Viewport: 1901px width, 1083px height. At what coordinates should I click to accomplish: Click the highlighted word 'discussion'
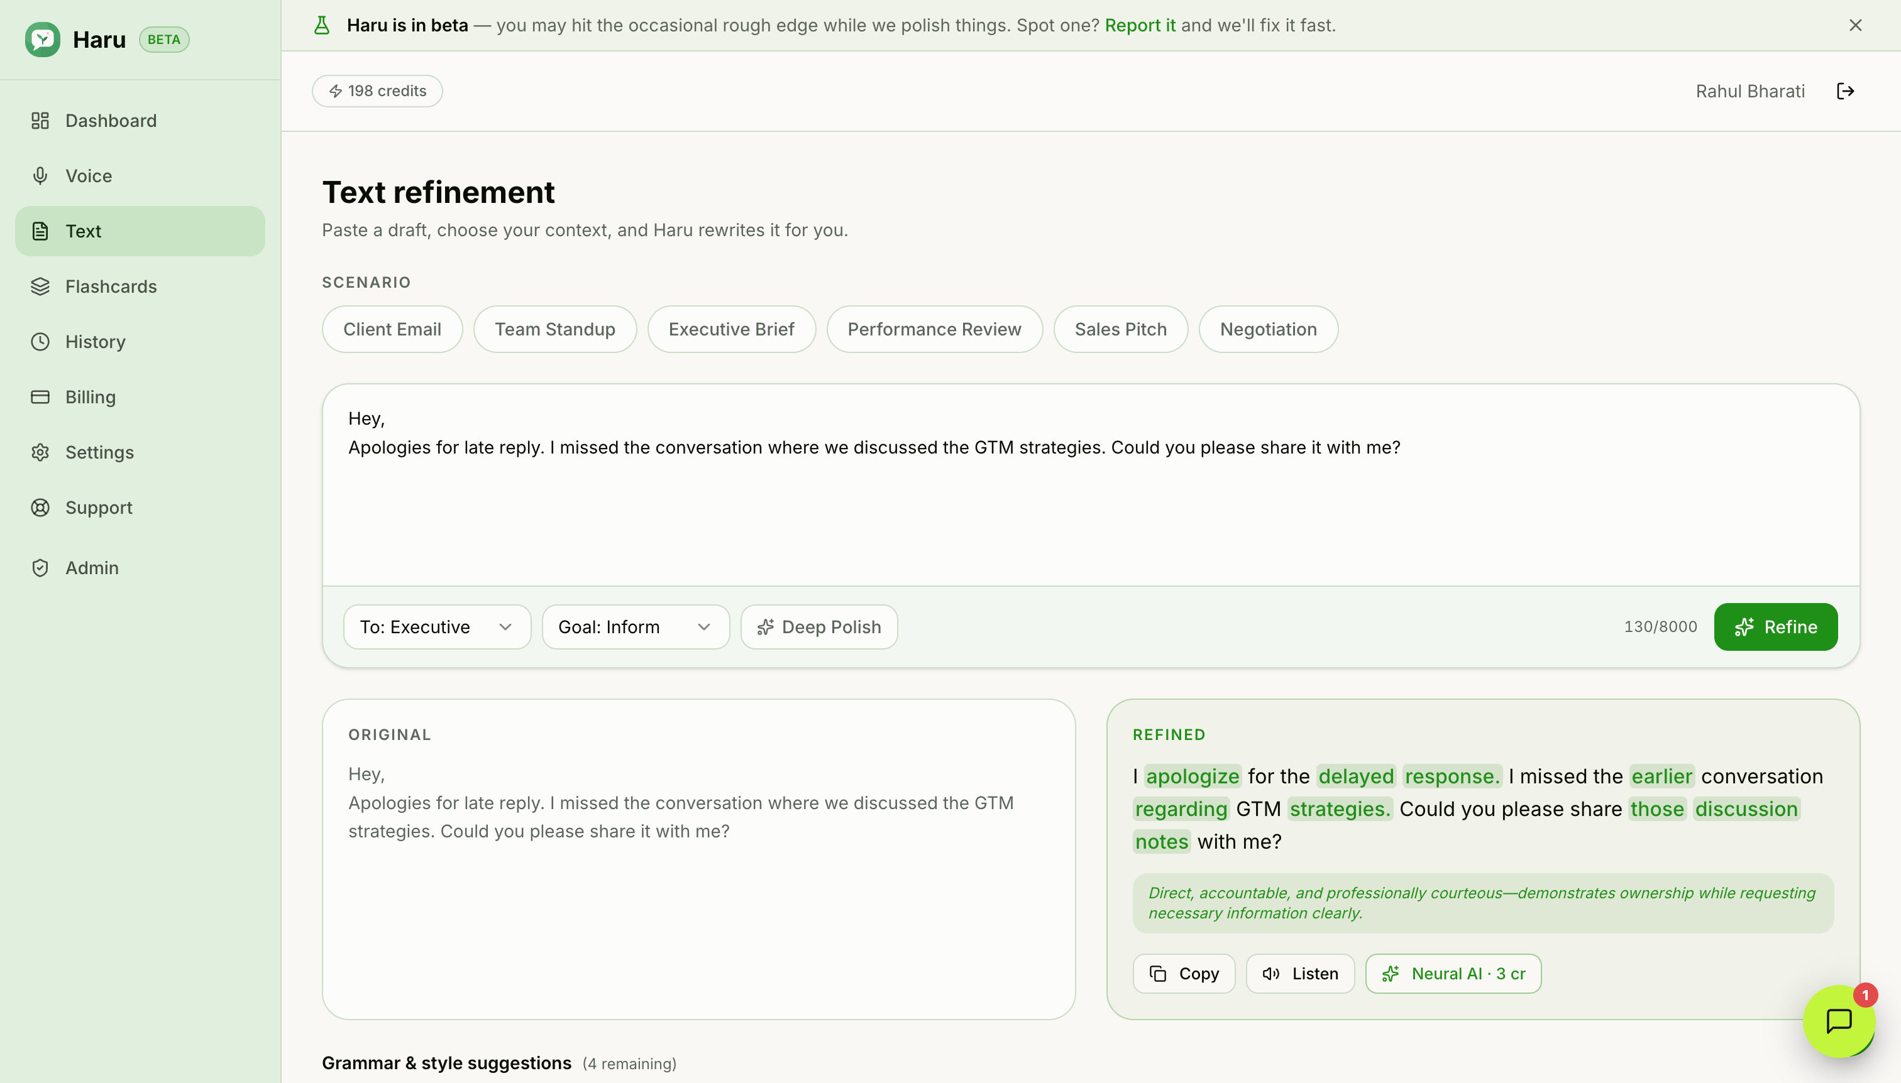[x=1746, y=808]
